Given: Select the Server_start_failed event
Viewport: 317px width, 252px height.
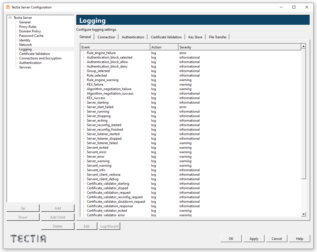Looking at the screenshot, I should 100,107.
